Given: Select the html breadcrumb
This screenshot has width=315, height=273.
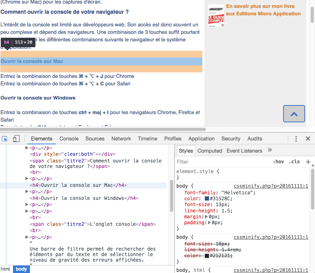Looking at the screenshot, I should click(5, 269).
